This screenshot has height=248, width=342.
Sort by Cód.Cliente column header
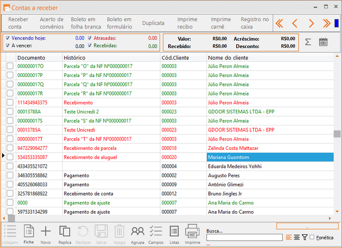[x=183, y=58]
